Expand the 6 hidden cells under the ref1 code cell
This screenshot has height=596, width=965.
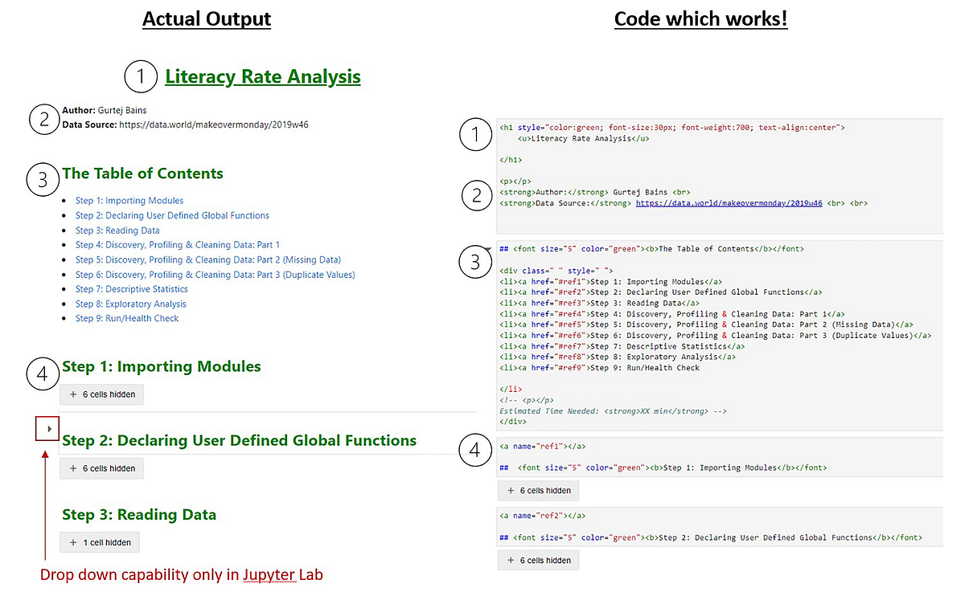pos(538,490)
